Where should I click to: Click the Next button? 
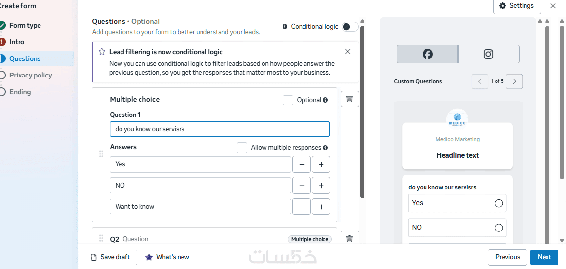(x=544, y=257)
